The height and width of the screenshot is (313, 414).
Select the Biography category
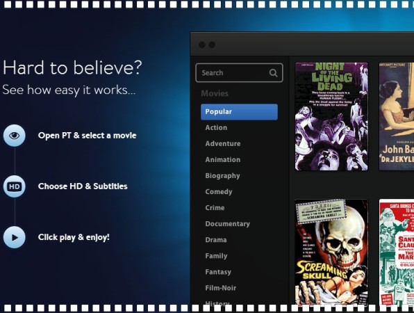click(222, 176)
